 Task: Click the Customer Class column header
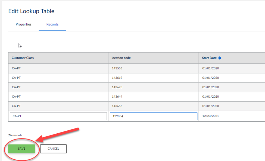point(23,58)
